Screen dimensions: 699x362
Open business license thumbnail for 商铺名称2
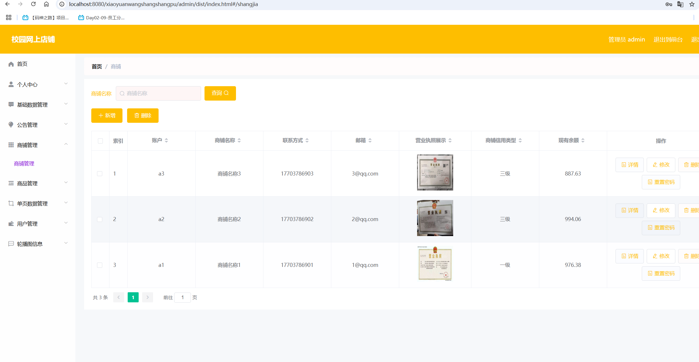[435, 218]
